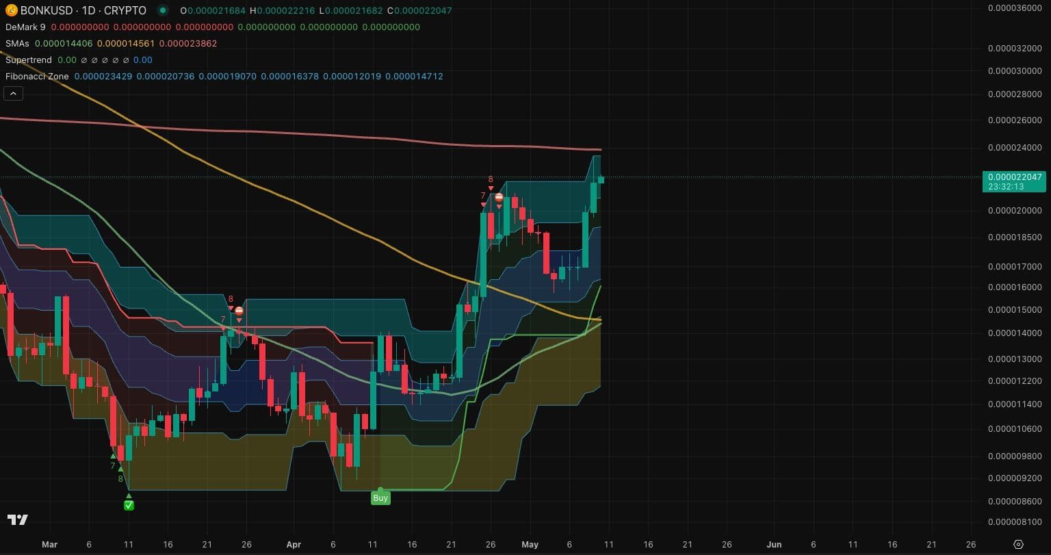Select the DeMark 9 indicator label
This screenshot has width=1051, height=555.
(24, 27)
